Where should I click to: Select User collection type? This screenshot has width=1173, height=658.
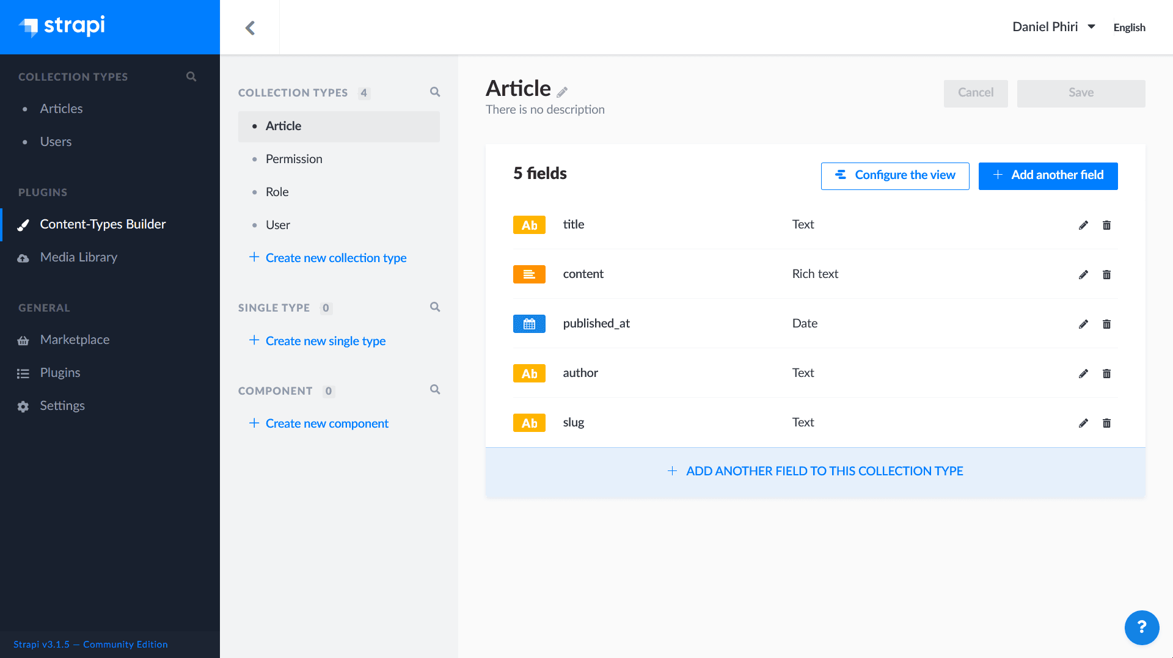(x=277, y=225)
